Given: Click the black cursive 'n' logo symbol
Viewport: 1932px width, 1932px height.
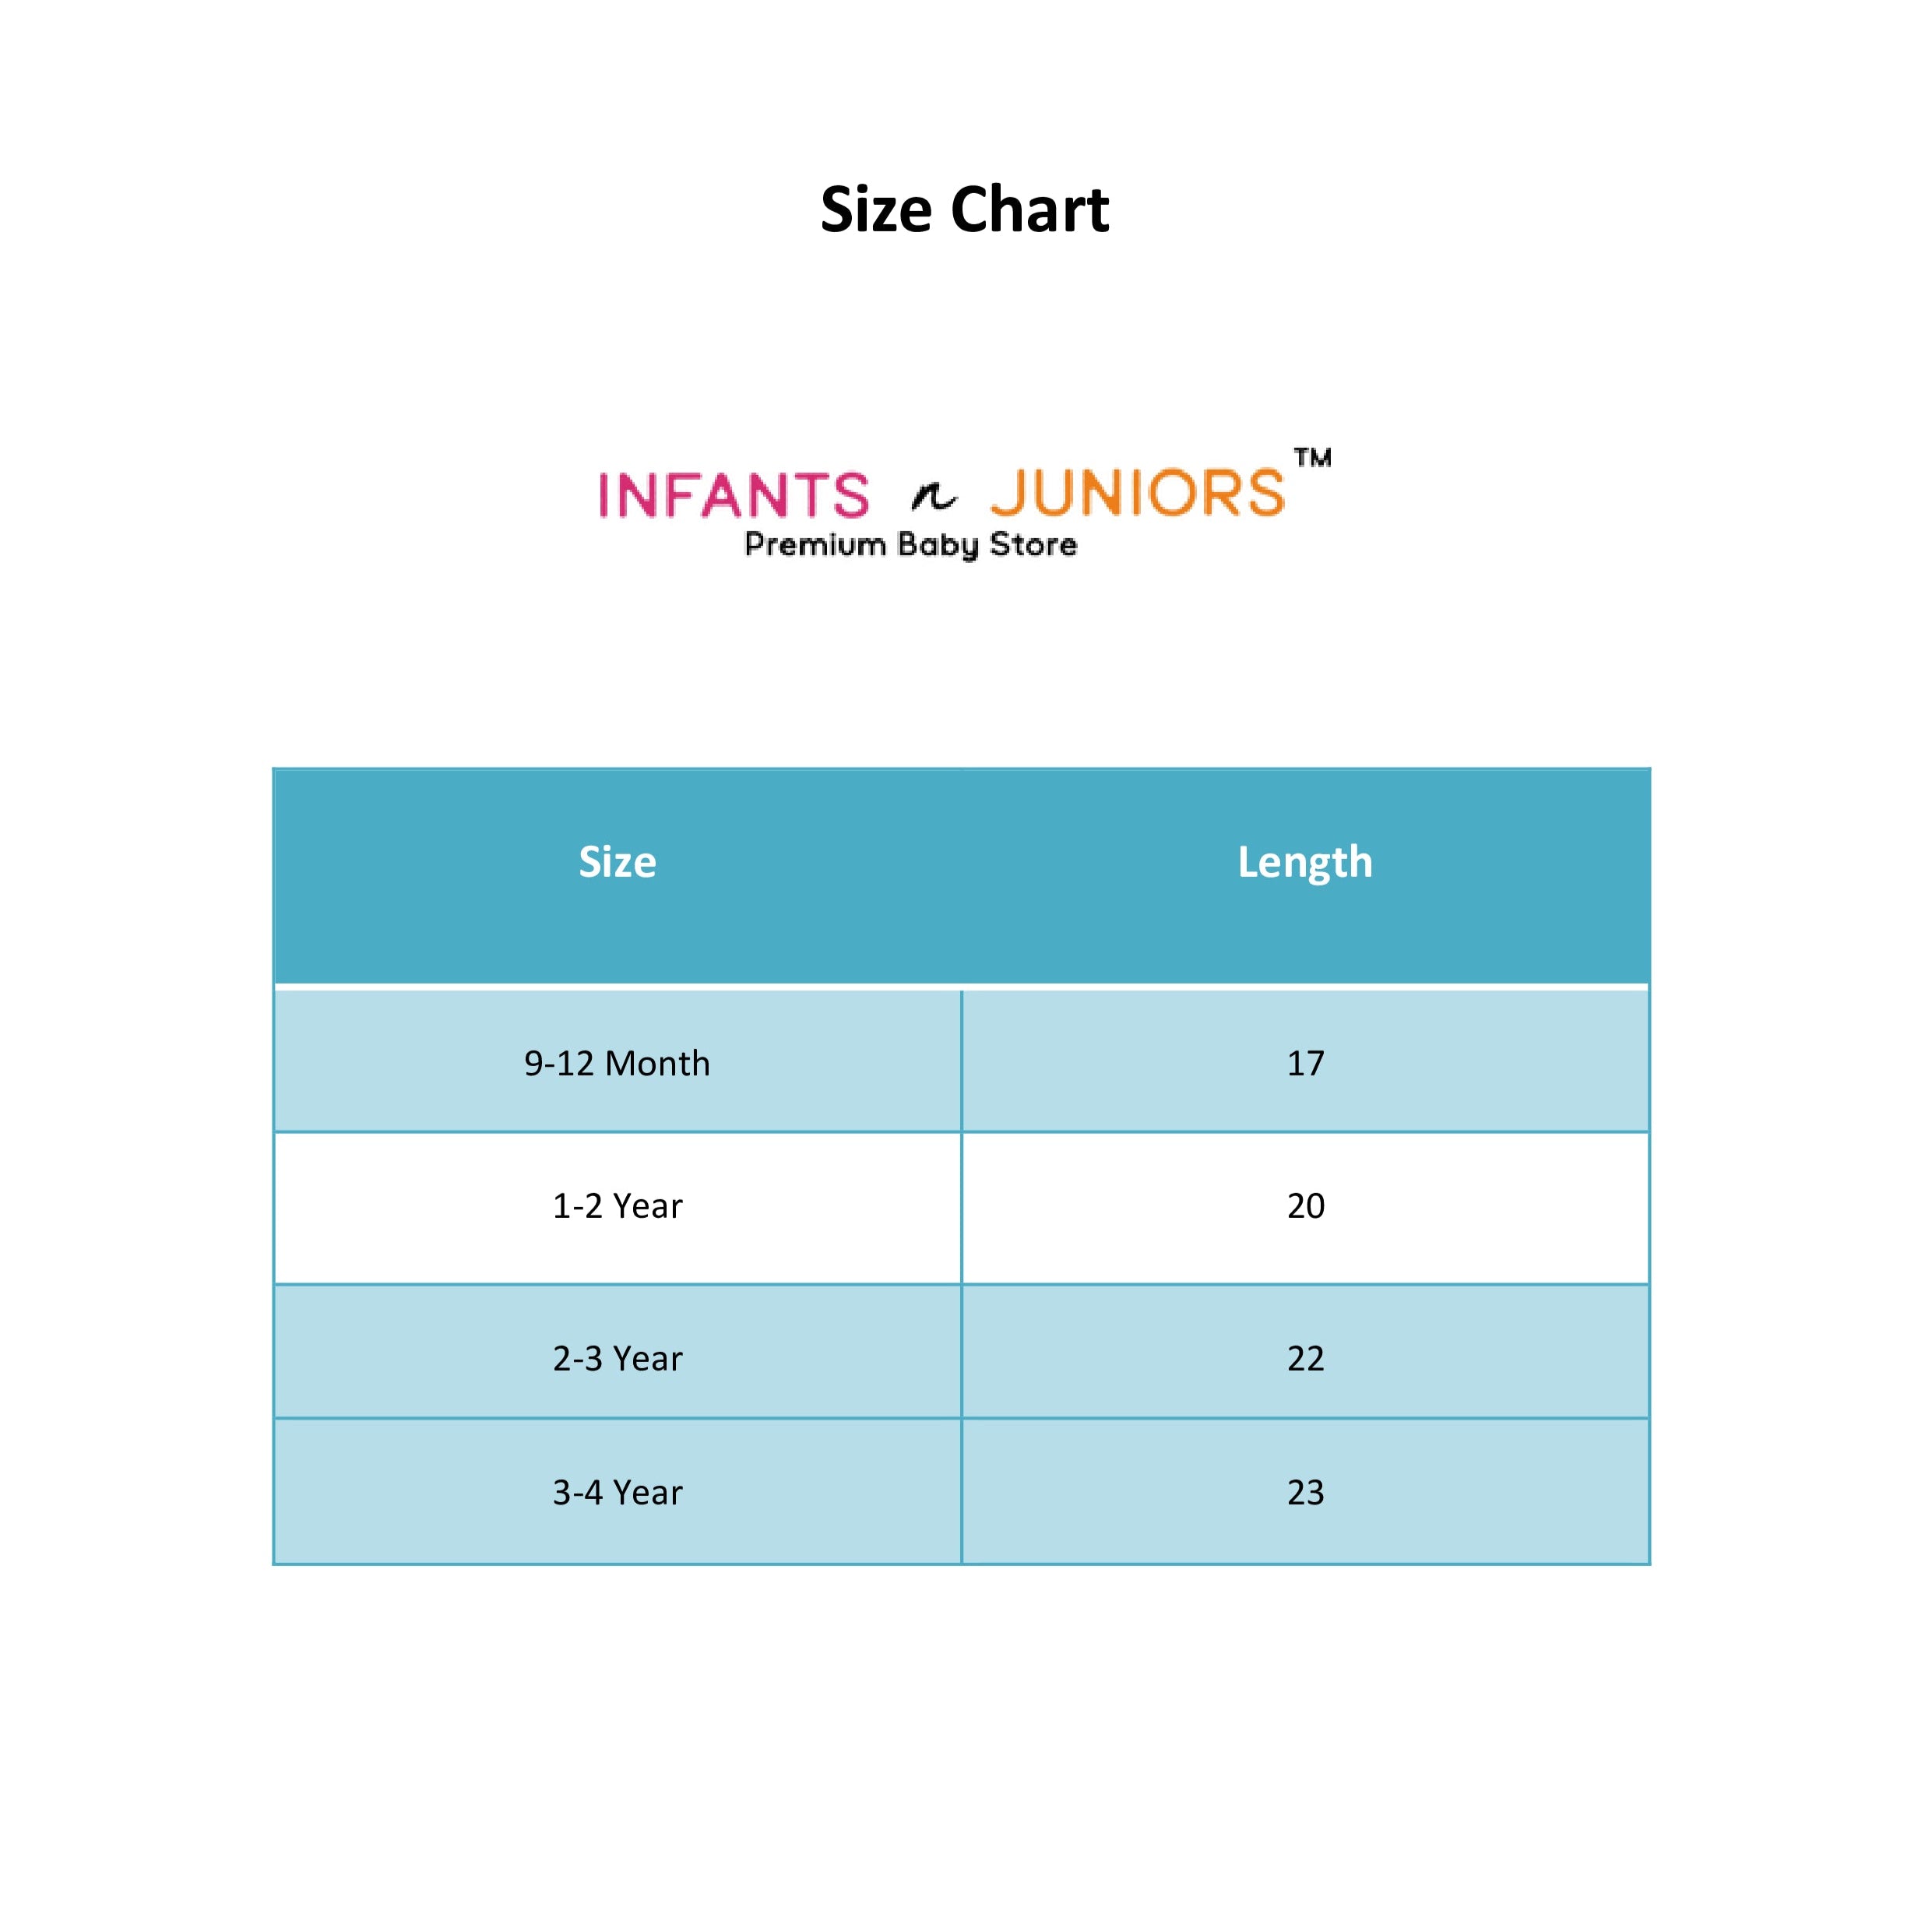Looking at the screenshot, I should pos(933,495).
